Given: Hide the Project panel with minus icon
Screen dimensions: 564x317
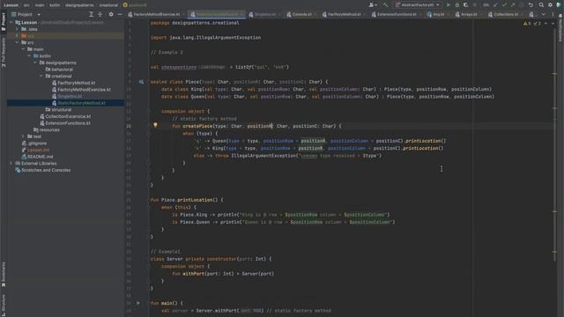Looking at the screenshot, I should [x=120, y=14].
